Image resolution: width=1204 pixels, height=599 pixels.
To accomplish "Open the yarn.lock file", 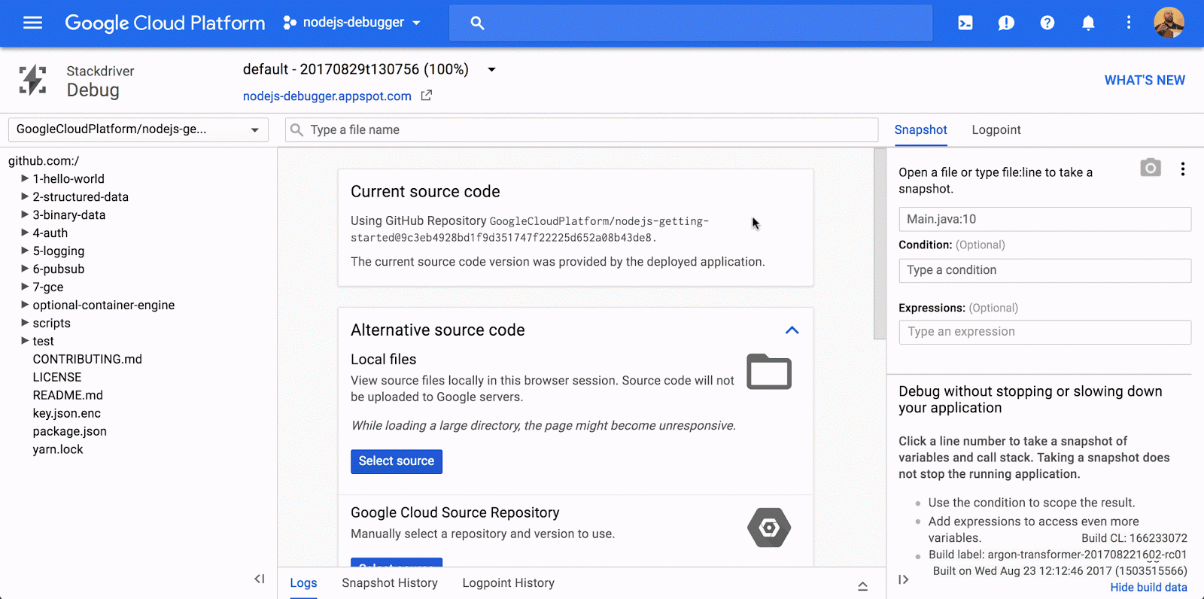I will [58, 449].
